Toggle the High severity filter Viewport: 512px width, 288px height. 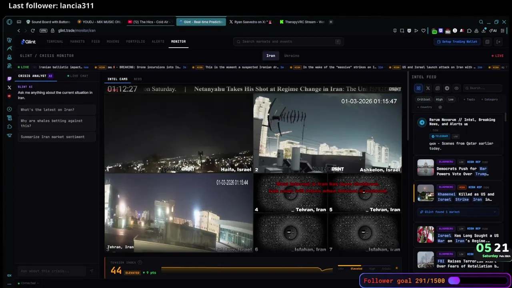click(439, 99)
